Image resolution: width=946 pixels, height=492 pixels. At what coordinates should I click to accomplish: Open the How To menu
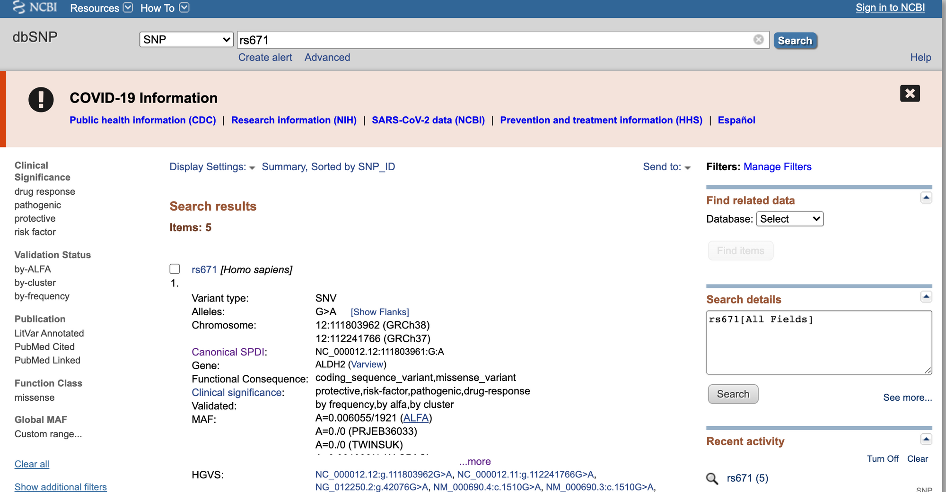[x=164, y=8]
